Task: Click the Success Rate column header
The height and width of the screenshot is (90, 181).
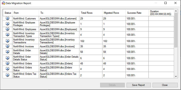Action: (x=137, y=13)
